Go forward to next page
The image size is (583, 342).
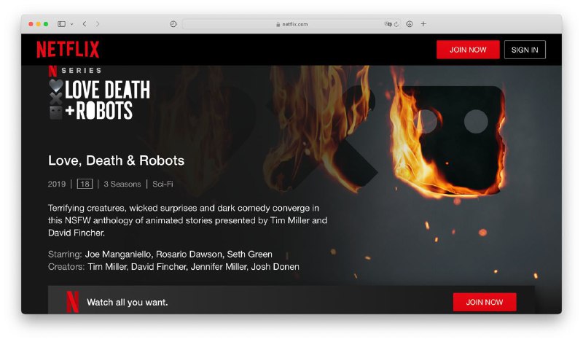tap(98, 24)
